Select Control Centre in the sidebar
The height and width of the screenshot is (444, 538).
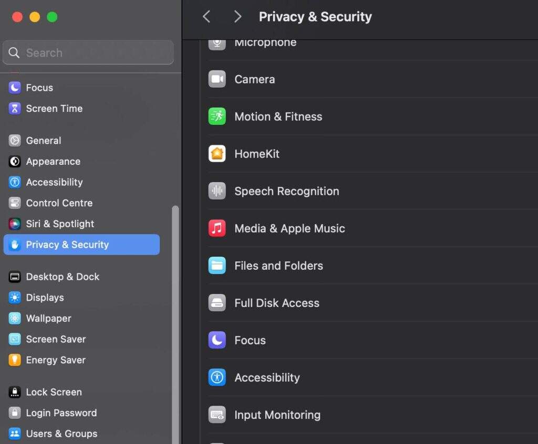point(59,203)
